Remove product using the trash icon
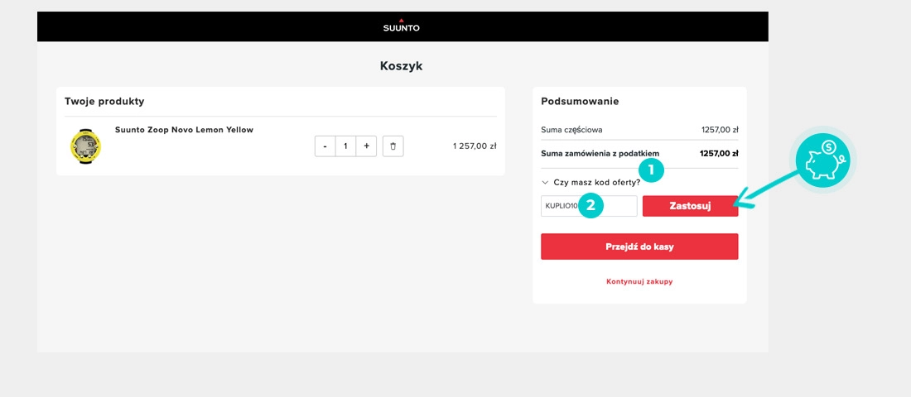This screenshot has width=911, height=397. coord(393,146)
